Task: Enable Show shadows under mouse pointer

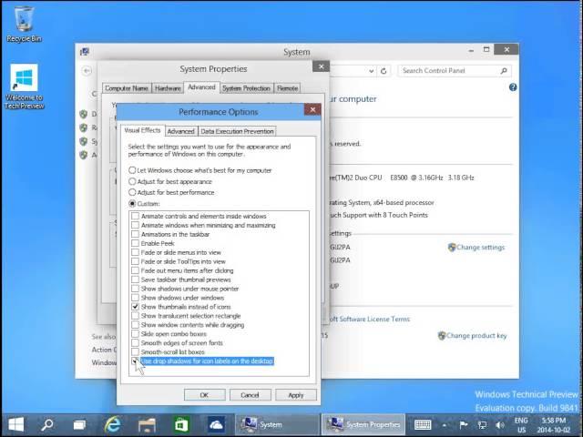Action: (136, 289)
